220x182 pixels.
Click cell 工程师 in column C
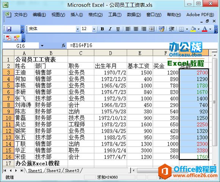point(81,124)
